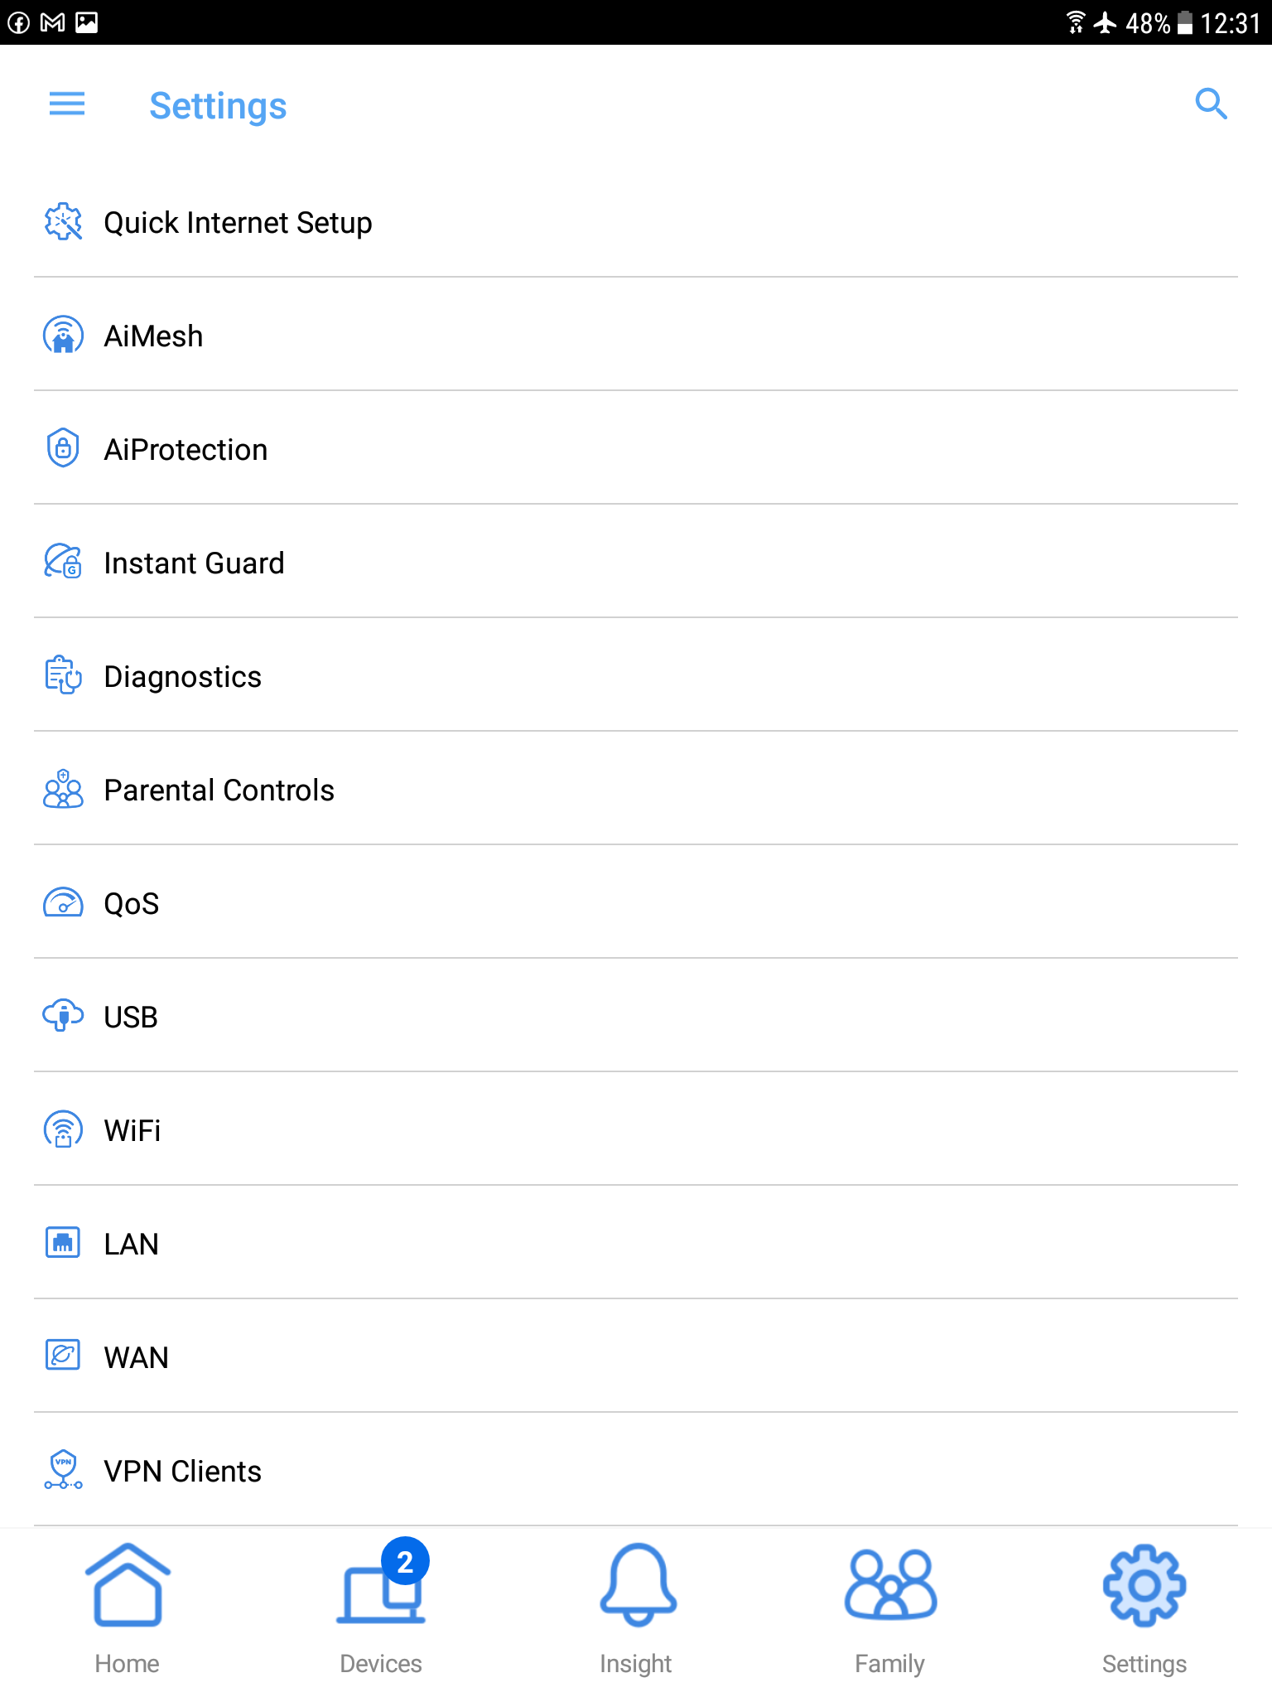This screenshot has width=1272, height=1697.
Task: Tap the AiProtection shield icon
Action: (63, 449)
